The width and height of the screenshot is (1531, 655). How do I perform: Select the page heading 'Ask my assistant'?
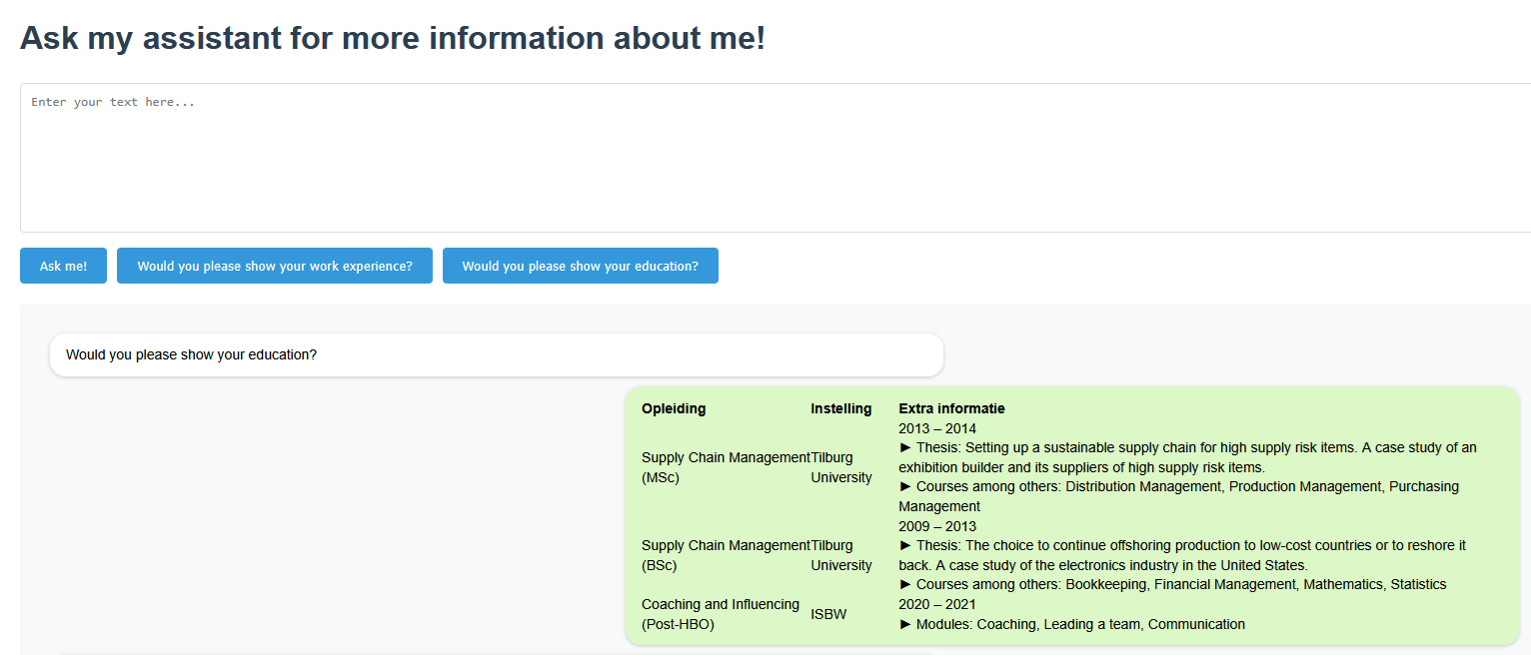click(393, 38)
